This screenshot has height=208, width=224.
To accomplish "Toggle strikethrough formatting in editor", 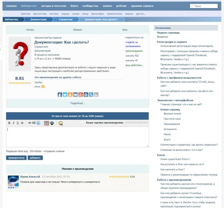I will pyautogui.click(x=22, y=123).
